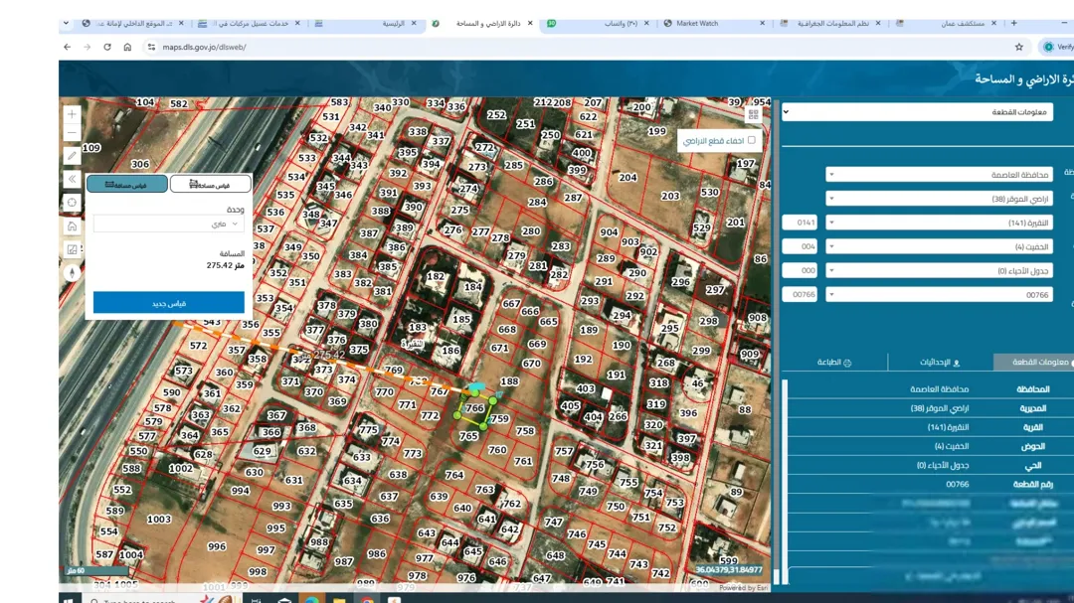
Task: Zoom out of the map
Action: (x=72, y=133)
